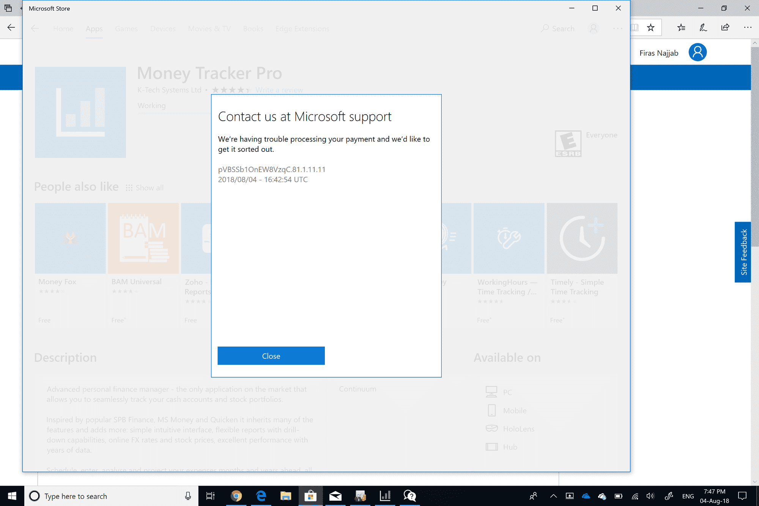Select the error code pVBSSb1OnEW8VzqC.81.1.11.11
759x506 pixels.
click(x=272, y=169)
